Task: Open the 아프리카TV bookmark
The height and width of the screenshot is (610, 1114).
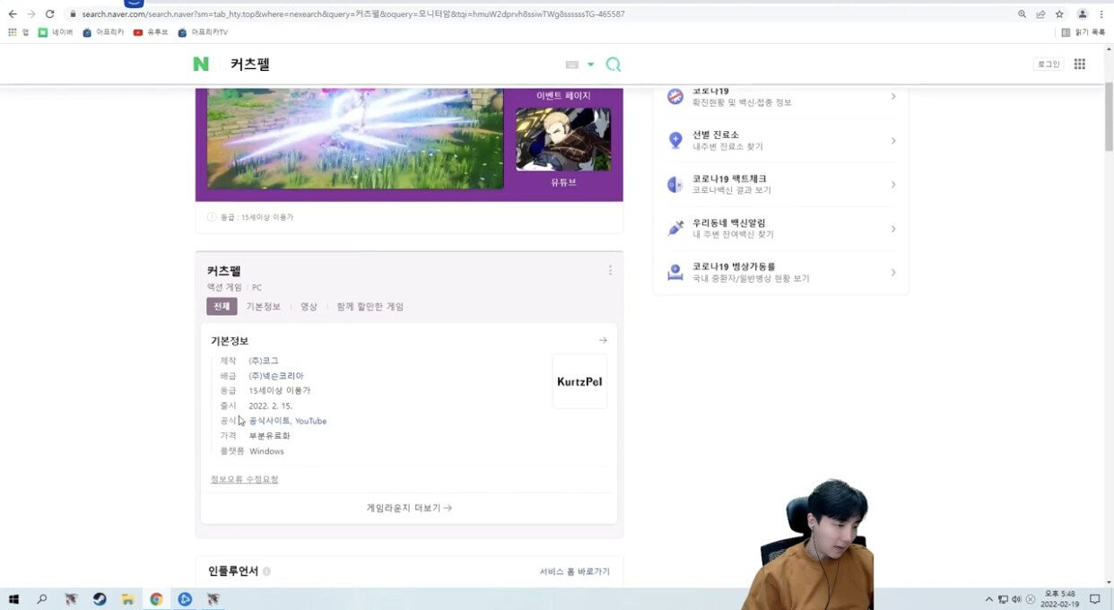Action: pos(203,32)
